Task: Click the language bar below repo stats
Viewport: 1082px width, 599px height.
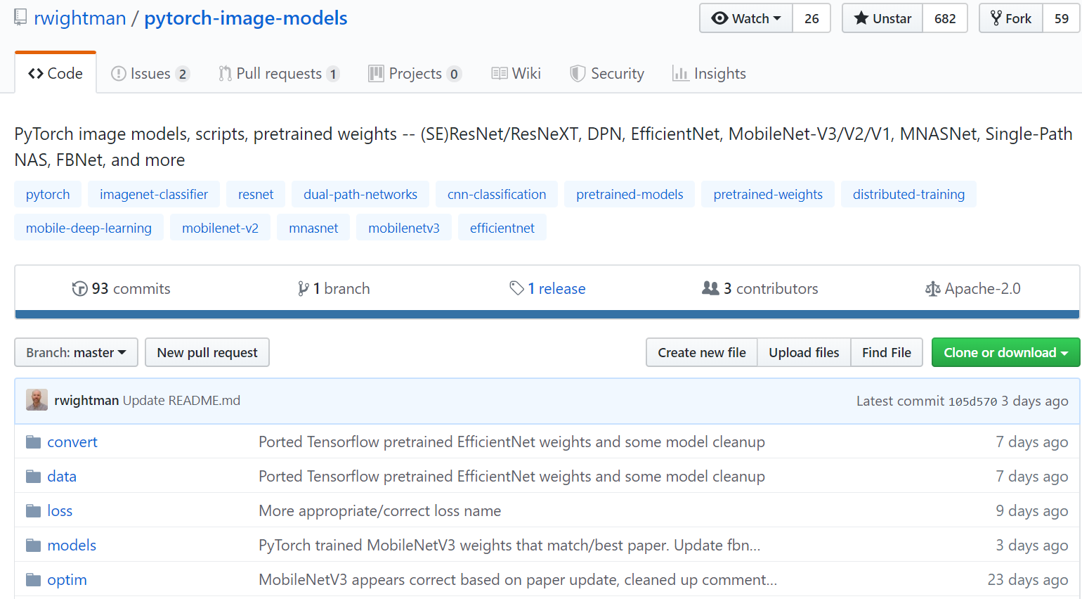Action: click(x=547, y=314)
